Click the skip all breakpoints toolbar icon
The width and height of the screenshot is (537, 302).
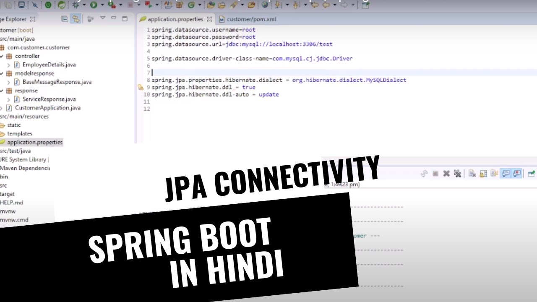35,5
